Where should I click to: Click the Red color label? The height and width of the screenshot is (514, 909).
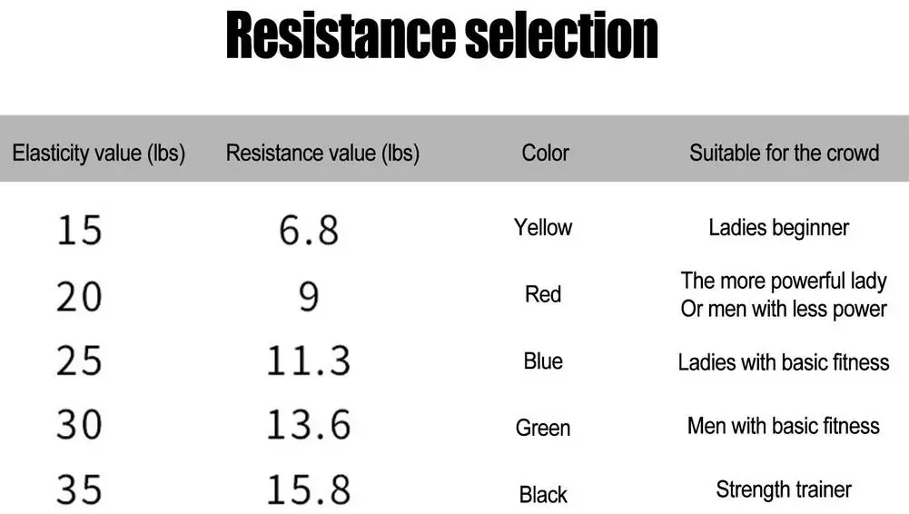(543, 294)
